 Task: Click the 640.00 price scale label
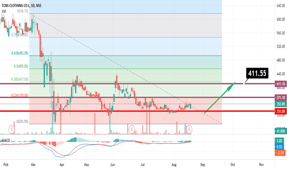[281, 6]
